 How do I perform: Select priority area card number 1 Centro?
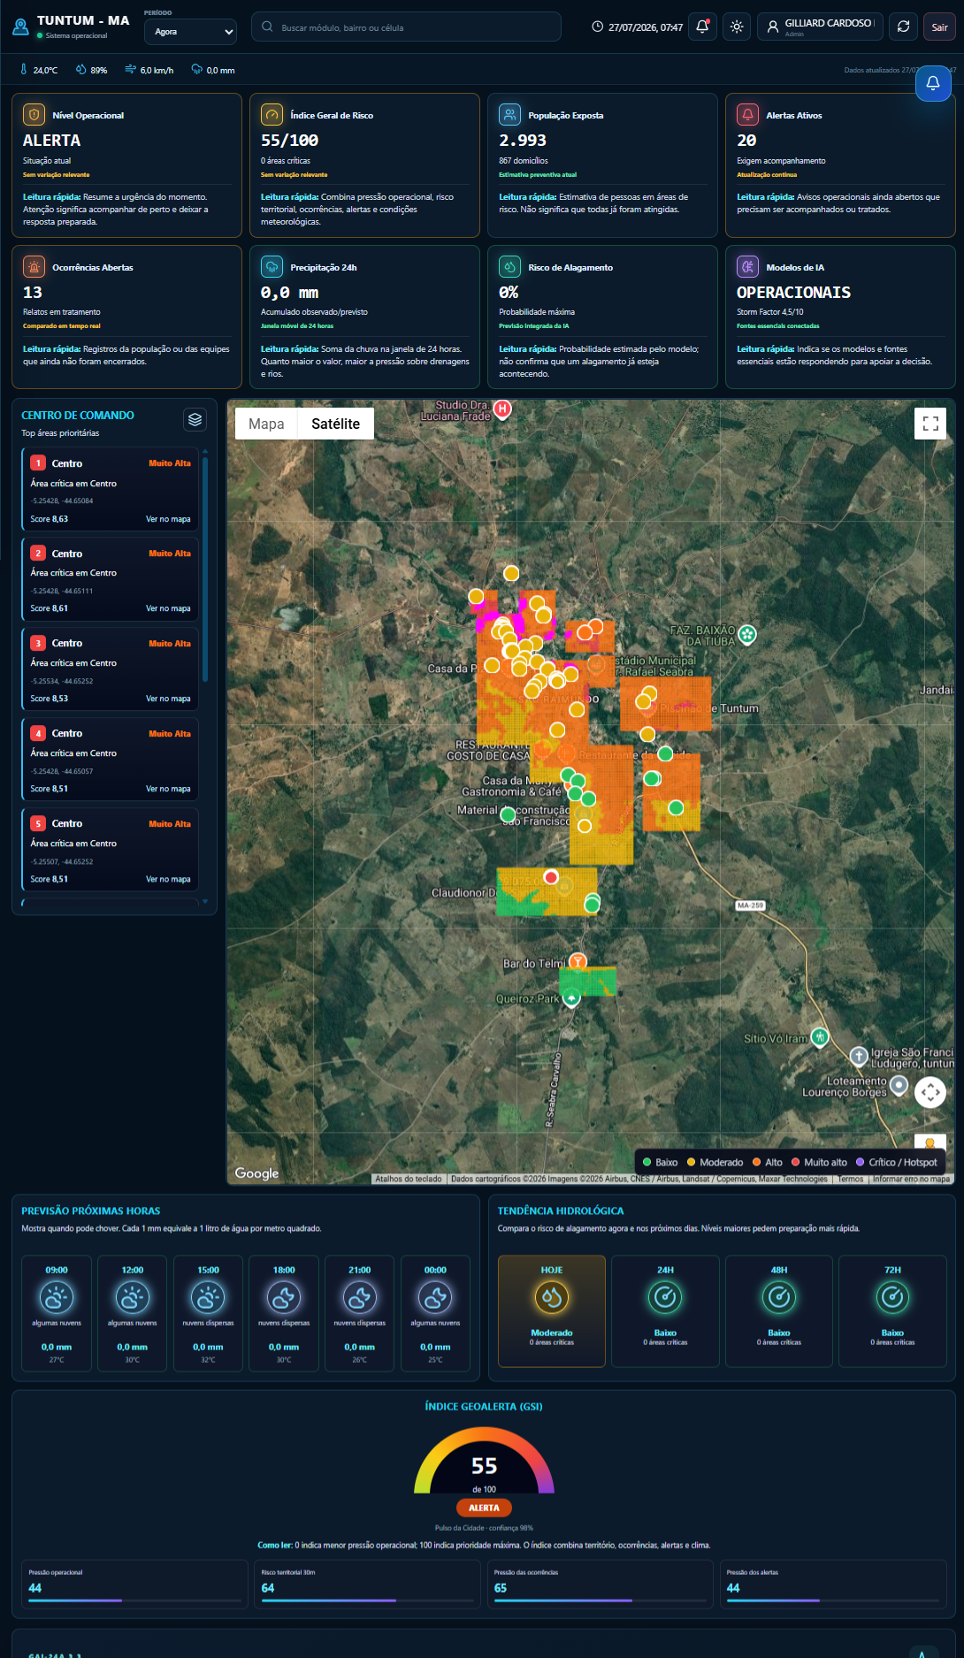[111, 490]
